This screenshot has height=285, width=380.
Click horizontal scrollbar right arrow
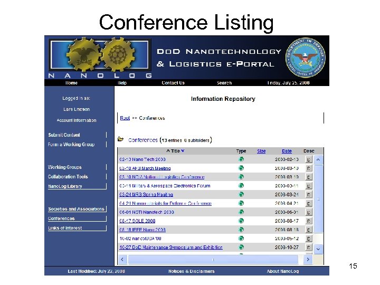[308, 259]
